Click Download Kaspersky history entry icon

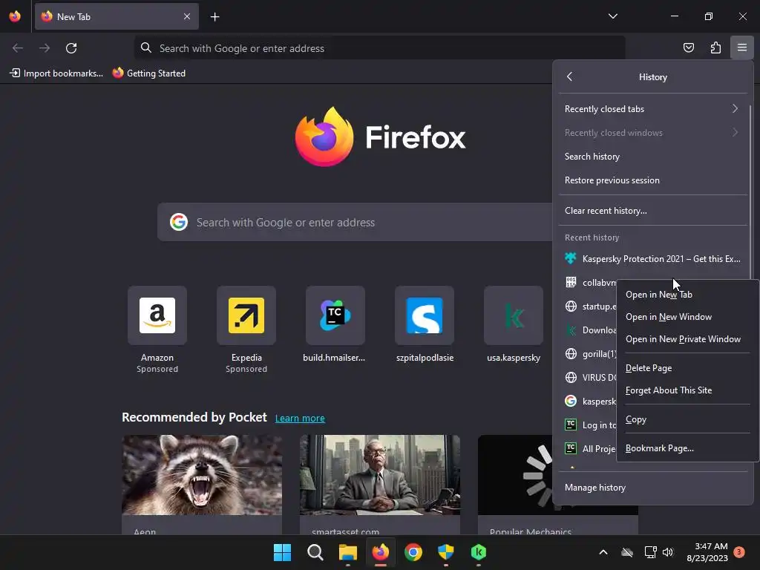[x=571, y=330]
